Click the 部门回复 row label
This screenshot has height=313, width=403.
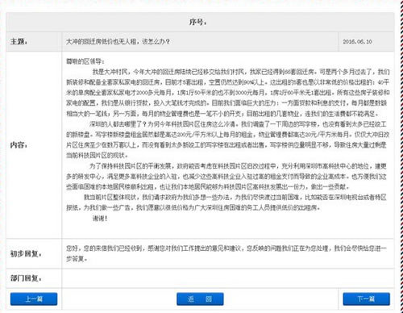(x=26, y=278)
